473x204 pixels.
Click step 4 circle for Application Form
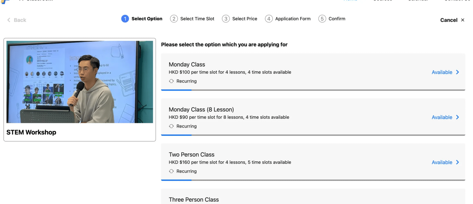click(269, 19)
